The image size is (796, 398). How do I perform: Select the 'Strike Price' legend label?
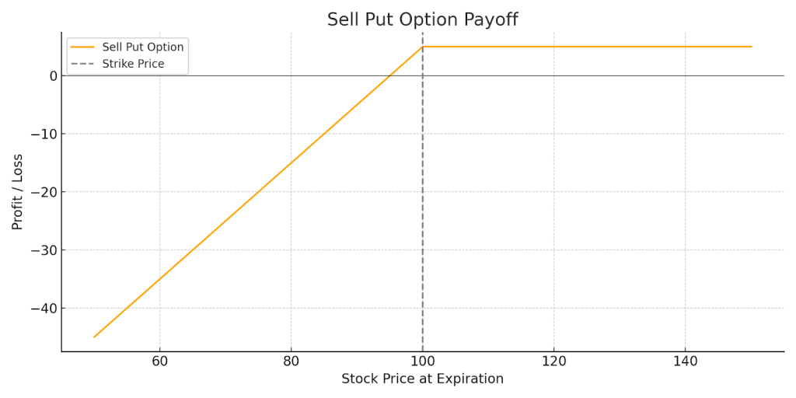pos(133,64)
